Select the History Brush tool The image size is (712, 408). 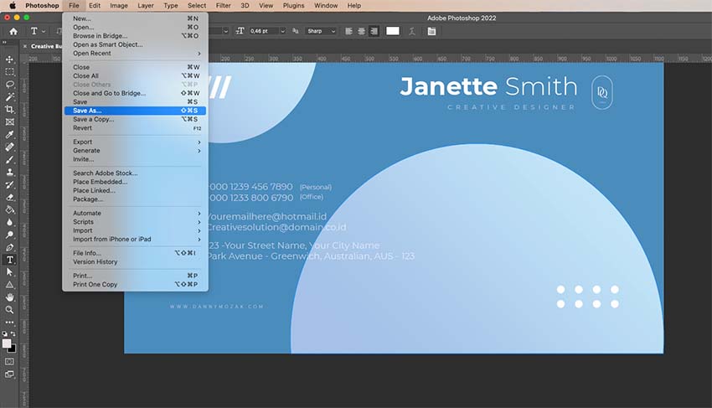point(9,184)
